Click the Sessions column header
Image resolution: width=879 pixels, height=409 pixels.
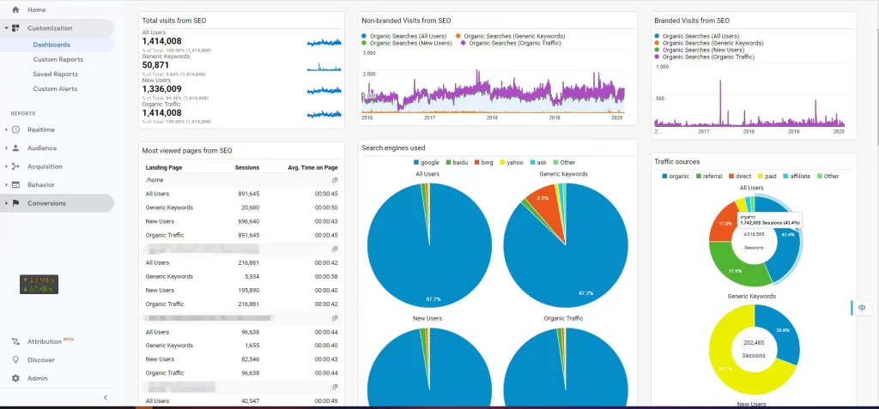(x=247, y=167)
